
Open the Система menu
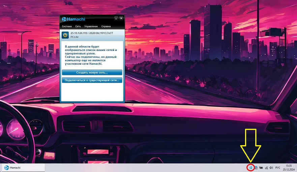point(66,26)
